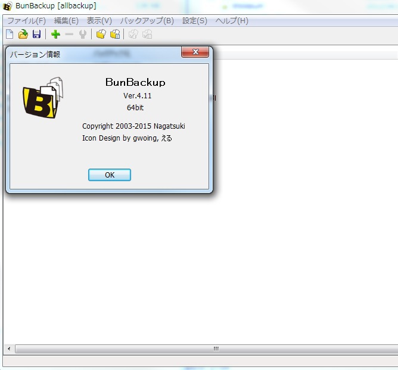Close the バージョン情報 dialog
The height and width of the screenshot is (370, 398).
point(195,52)
